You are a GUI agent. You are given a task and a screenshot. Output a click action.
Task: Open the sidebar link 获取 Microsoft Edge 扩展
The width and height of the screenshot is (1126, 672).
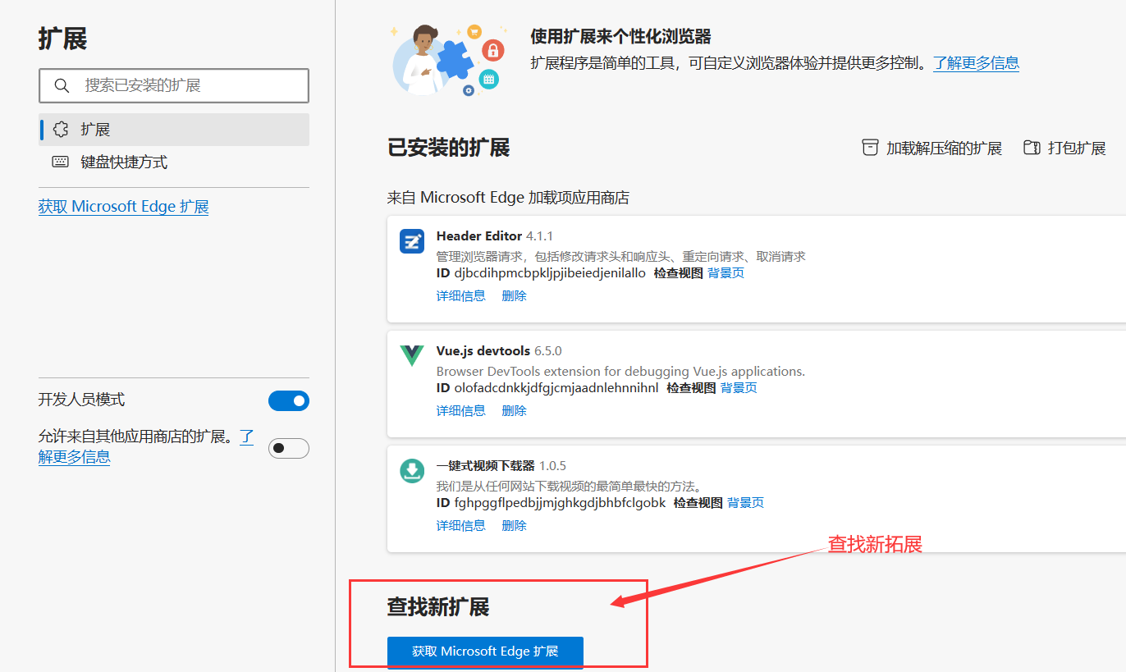click(123, 207)
